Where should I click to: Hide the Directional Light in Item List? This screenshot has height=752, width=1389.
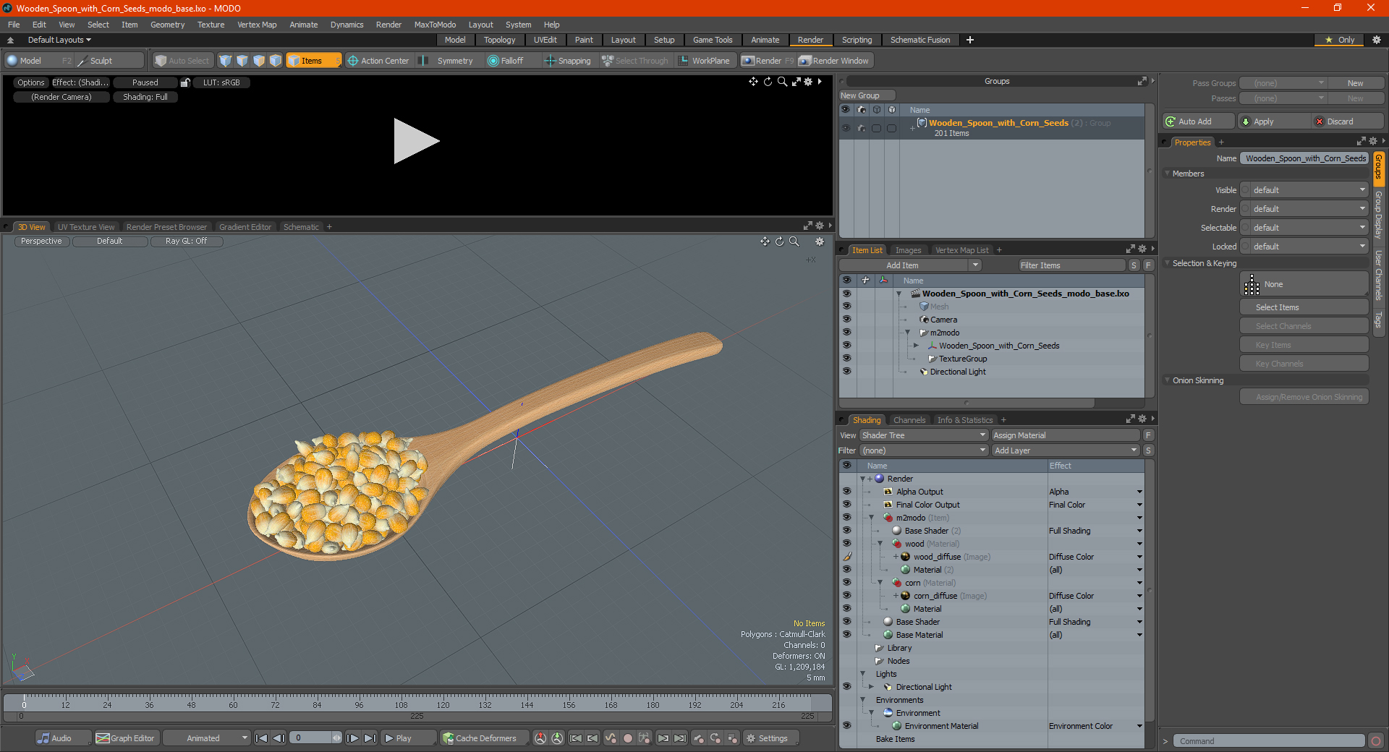coord(846,371)
